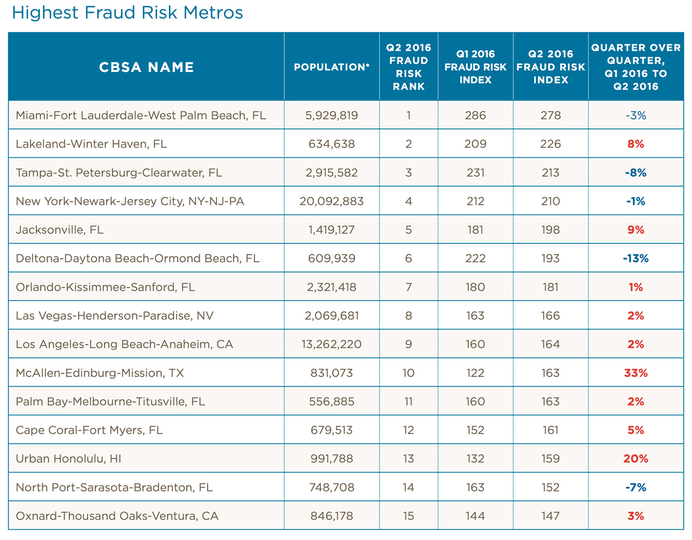The image size is (692, 540).
Task: Select the McAllen-Edinburg-Mission 33% change value
Action: click(637, 372)
